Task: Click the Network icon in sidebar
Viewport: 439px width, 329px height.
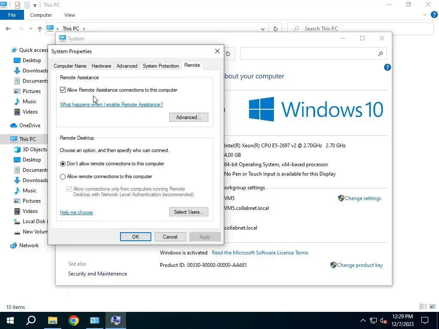Action: [14, 245]
